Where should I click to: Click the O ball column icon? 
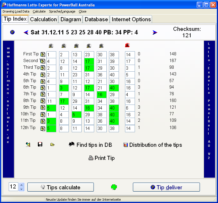[x=64, y=45]
